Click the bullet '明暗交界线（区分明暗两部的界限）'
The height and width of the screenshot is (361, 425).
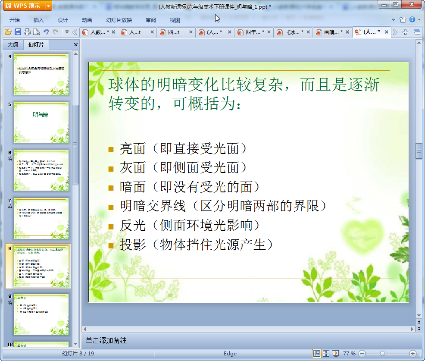[x=224, y=206]
